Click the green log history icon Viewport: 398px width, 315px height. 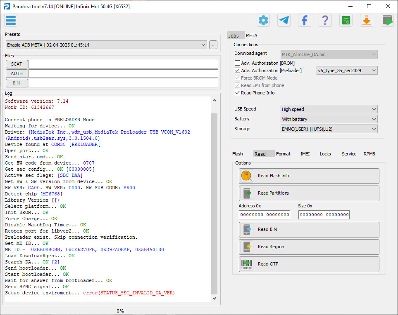pyautogui.click(x=346, y=20)
